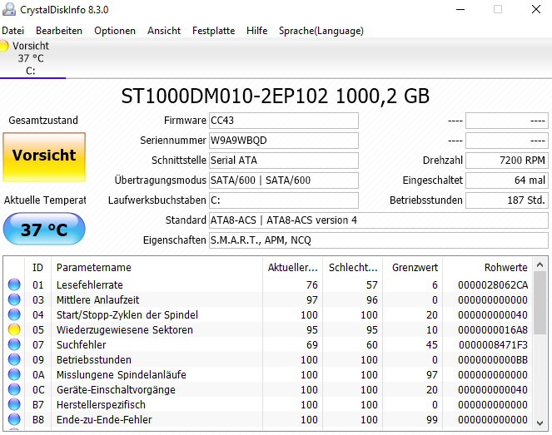552x435 pixels.
Task: Click the Seriennummer field W9A9WBQD
Action: pyautogui.click(x=284, y=141)
